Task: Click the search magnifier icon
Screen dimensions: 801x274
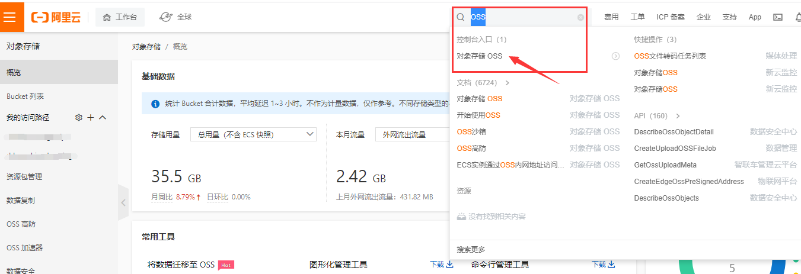Action: coord(461,17)
